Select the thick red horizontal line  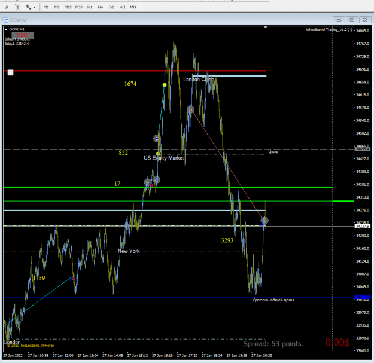pyautogui.click(x=135, y=71)
